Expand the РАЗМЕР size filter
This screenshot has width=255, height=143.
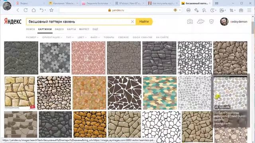click(32, 37)
